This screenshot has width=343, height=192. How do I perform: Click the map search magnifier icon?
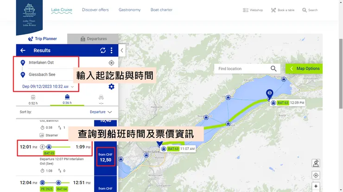click(x=273, y=69)
